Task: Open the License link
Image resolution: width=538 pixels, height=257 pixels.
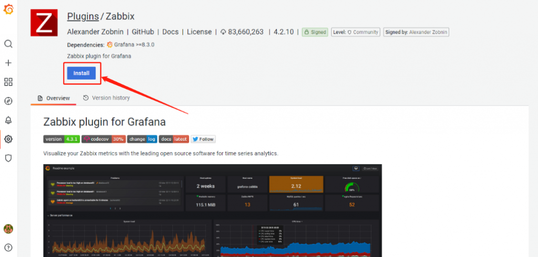Action: (x=199, y=32)
